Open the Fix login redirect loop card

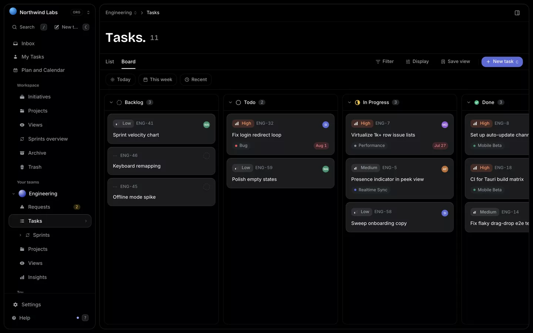pos(281,134)
